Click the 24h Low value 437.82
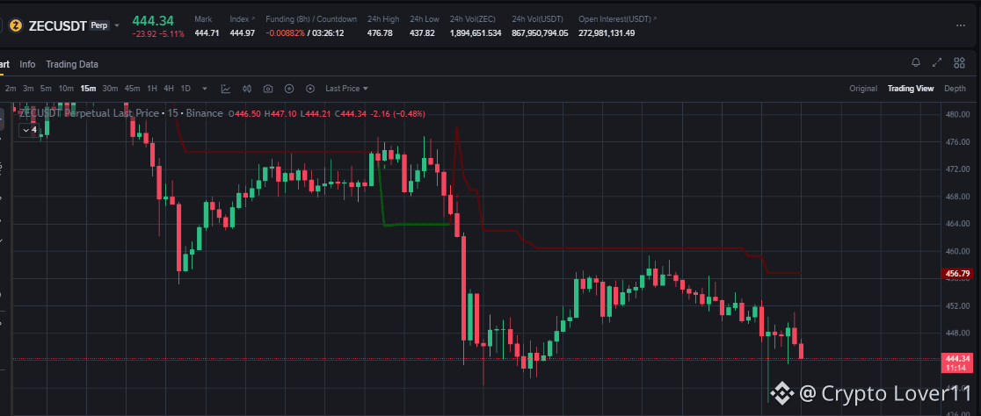The image size is (981, 416). (422, 33)
